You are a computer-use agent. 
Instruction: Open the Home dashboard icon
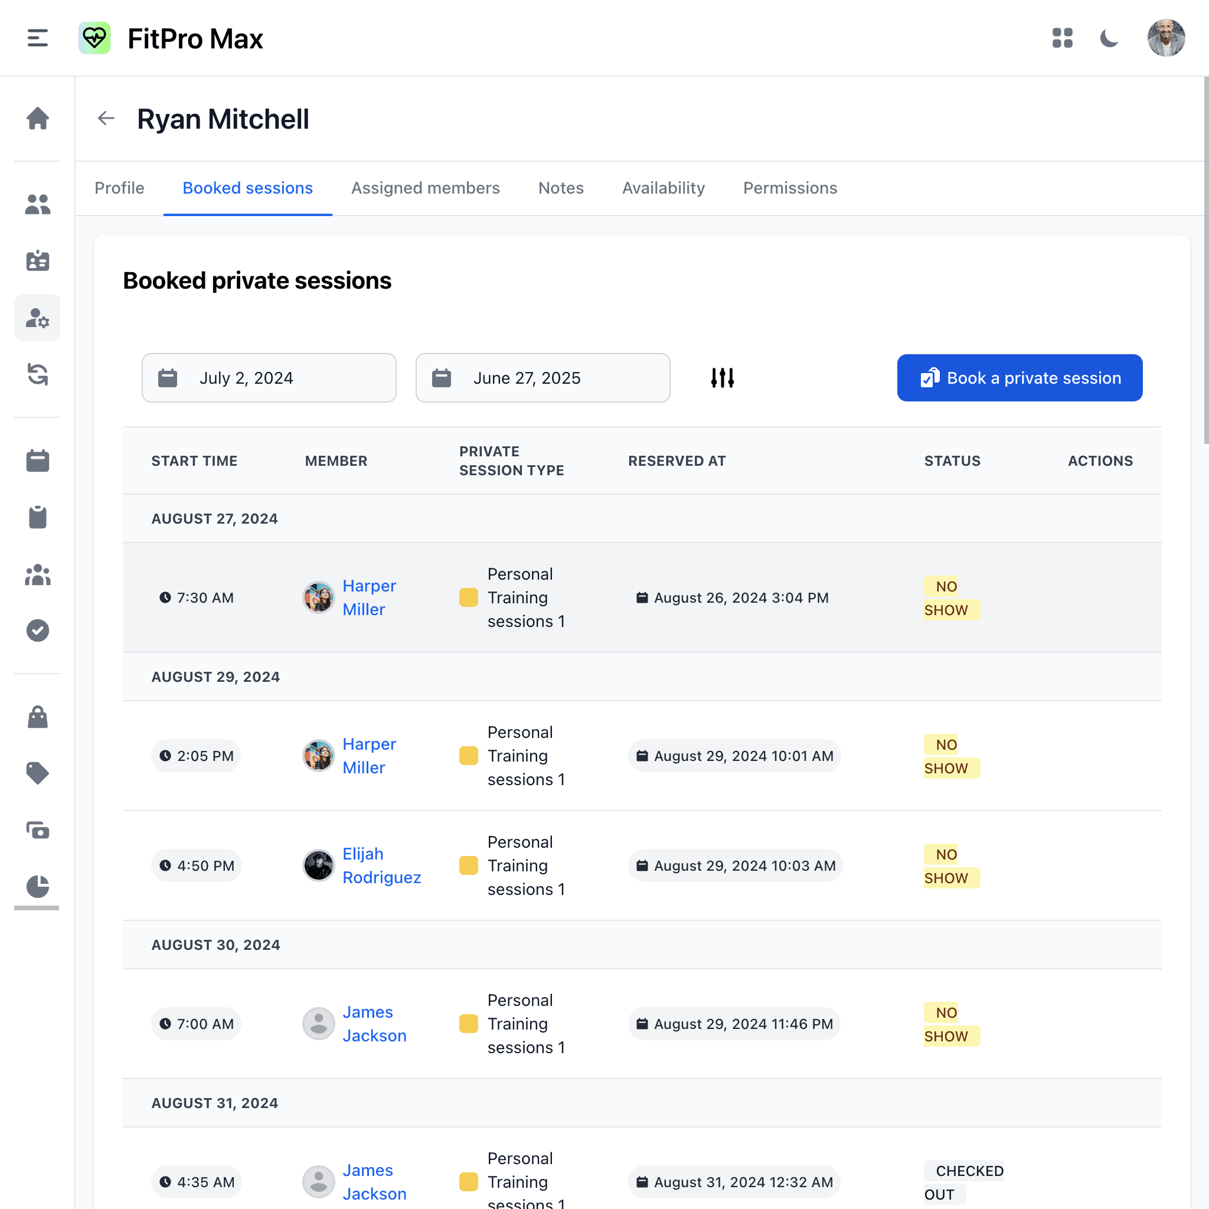(38, 119)
